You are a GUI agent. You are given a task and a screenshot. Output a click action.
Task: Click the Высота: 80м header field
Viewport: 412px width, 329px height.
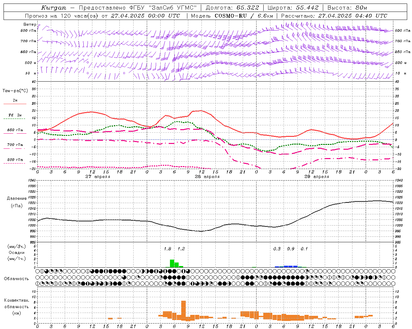pyautogui.click(x=347, y=8)
